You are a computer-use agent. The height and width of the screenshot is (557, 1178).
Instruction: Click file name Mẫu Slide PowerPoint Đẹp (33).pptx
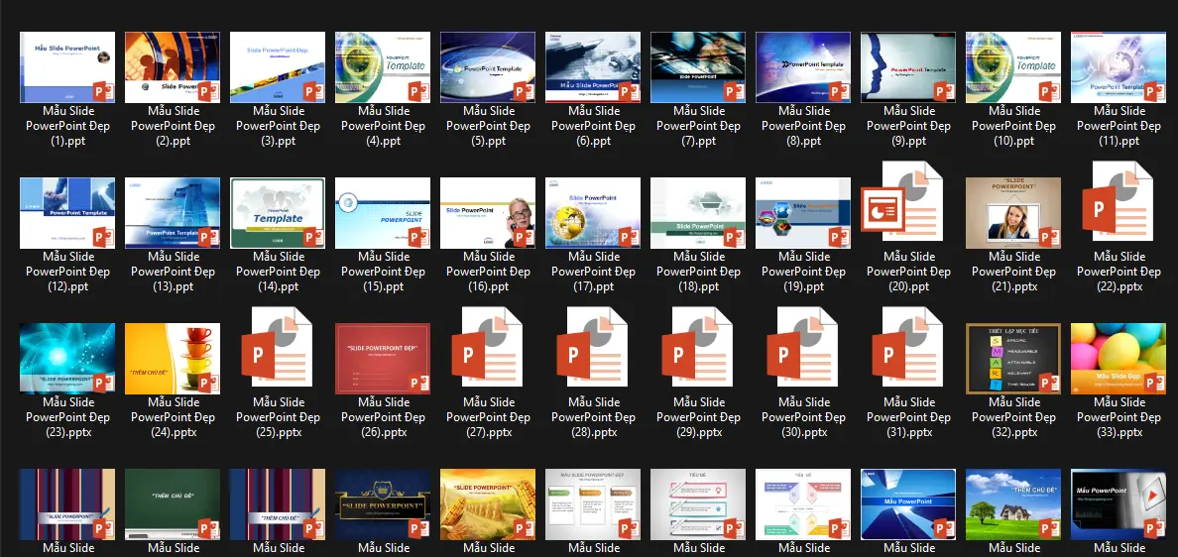tap(1119, 417)
